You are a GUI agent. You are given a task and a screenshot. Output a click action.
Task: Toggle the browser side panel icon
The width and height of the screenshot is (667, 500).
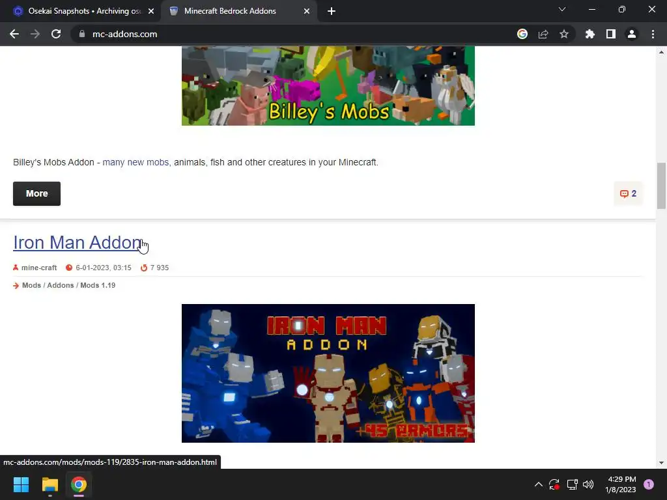point(611,34)
